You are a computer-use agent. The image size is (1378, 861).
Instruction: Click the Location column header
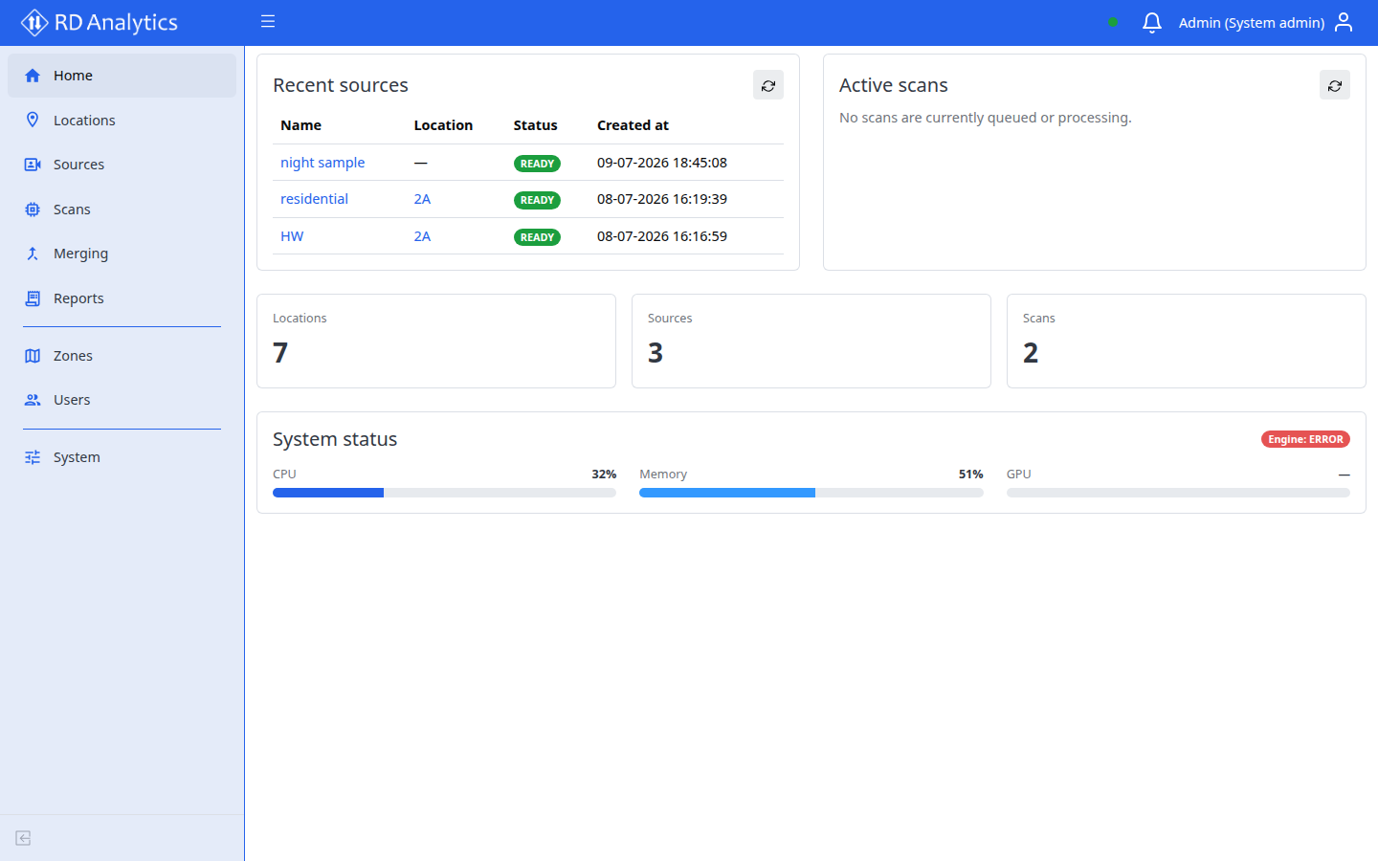tap(443, 125)
